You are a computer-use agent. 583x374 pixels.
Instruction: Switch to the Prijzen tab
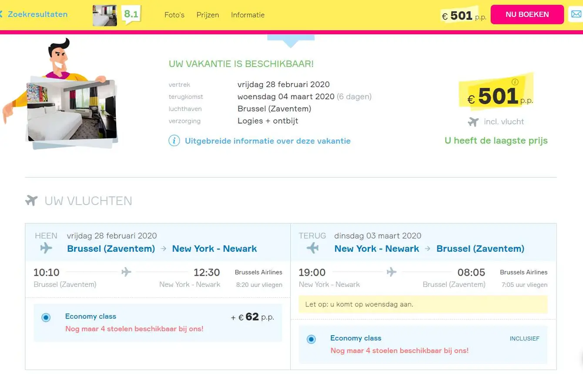[x=208, y=15]
